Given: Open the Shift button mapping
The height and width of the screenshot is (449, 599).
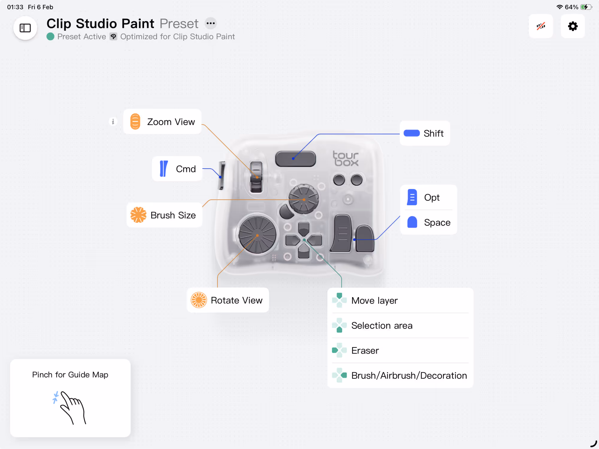Looking at the screenshot, I should [x=425, y=133].
